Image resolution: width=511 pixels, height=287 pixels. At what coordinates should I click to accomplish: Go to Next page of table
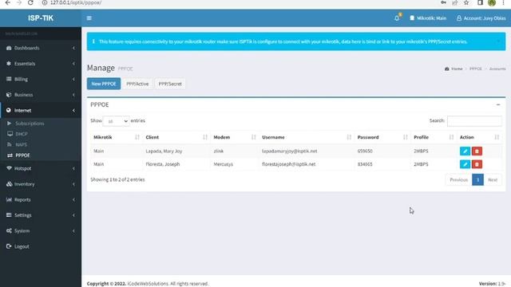[x=493, y=179]
